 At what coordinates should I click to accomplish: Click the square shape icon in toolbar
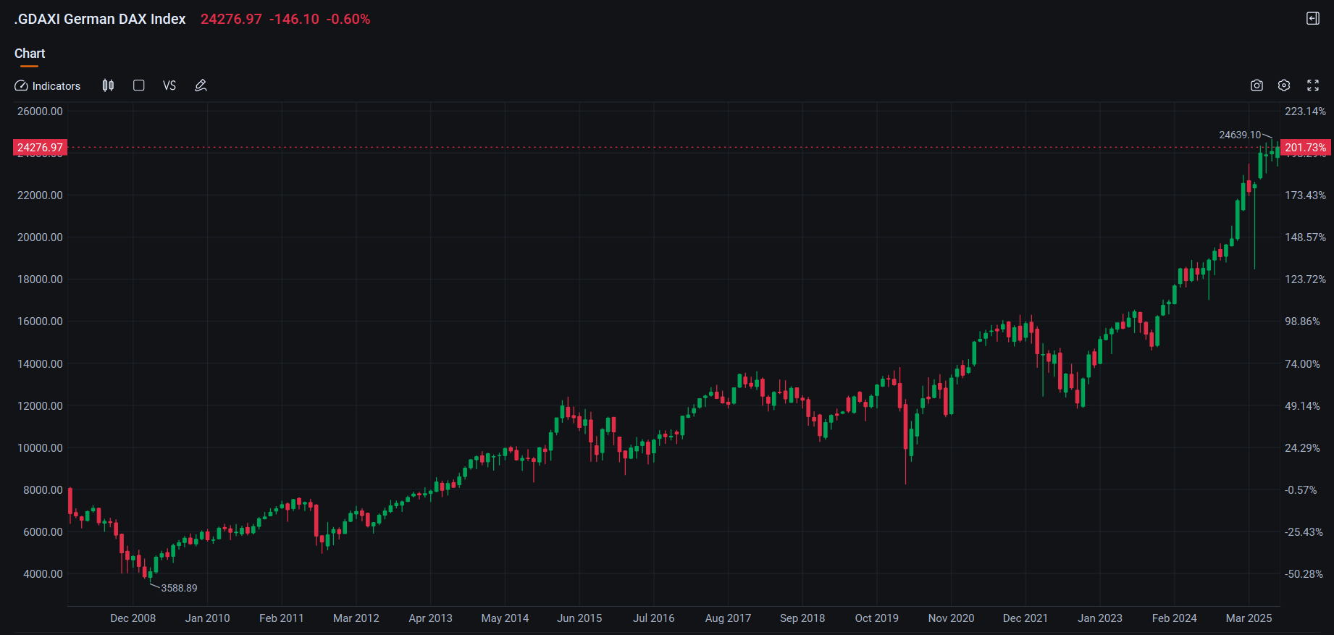tap(139, 85)
